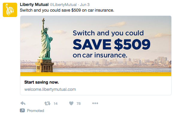Visit the @LibertyMutual handle link
174x115 pixels.
[x=63, y=5]
